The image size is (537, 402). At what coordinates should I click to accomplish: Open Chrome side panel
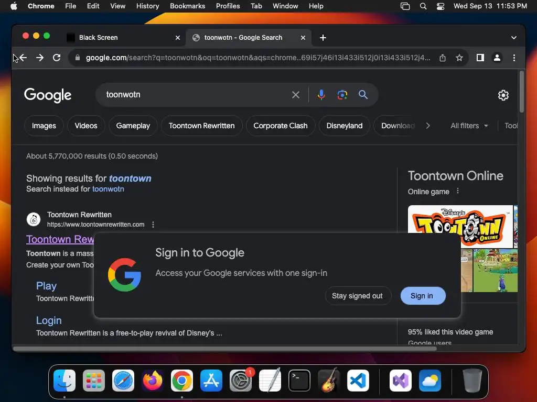(480, 58)
